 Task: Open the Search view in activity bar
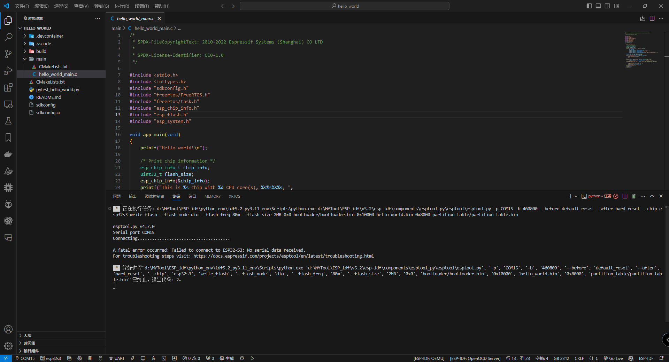pyautogui.click(x=8, y=37)
